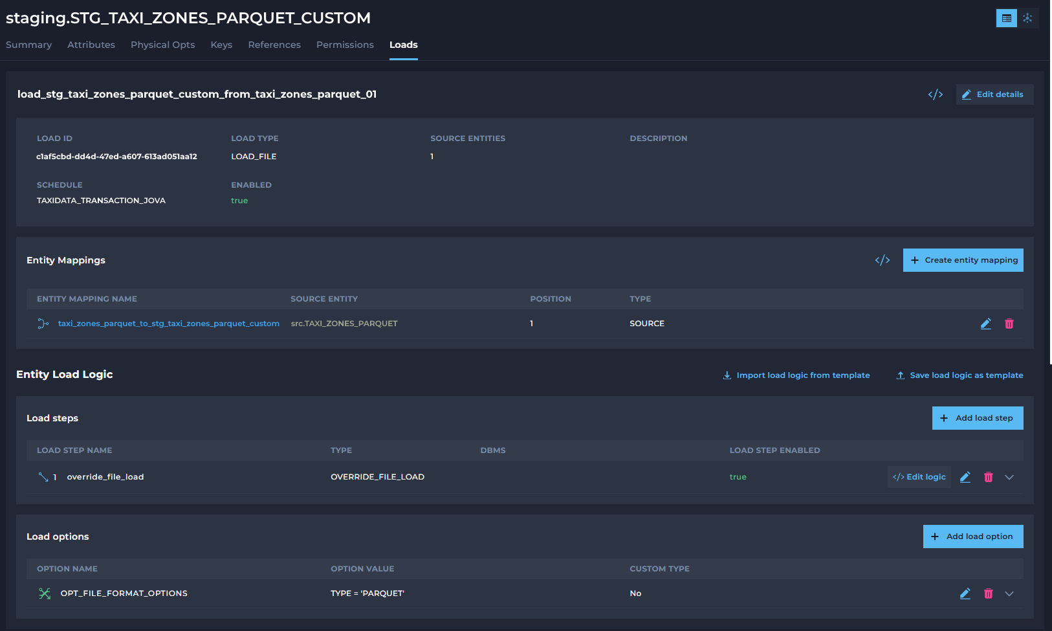Switch to table view icon at top right
This screenshot has height=631, width=1052.
coord(1007,18)
